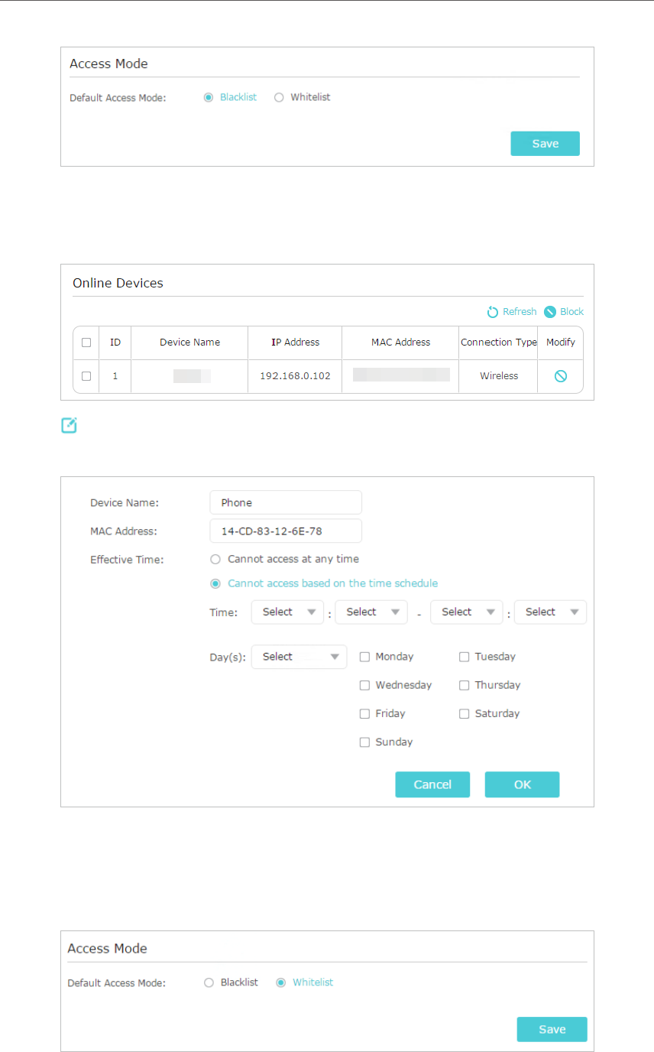Click the note edit icon below the table
Screen dimensions: 654x1052
pyautogui.click(x=69, y=425)
